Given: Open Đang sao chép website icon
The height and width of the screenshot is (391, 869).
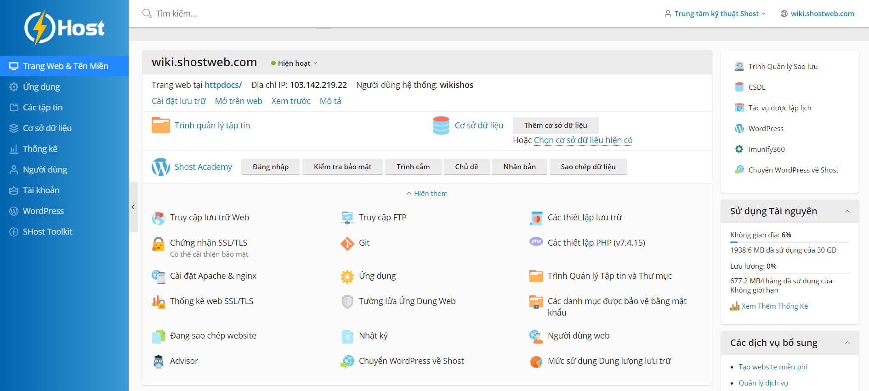Looking at the screenshot, I should [159, 336].
